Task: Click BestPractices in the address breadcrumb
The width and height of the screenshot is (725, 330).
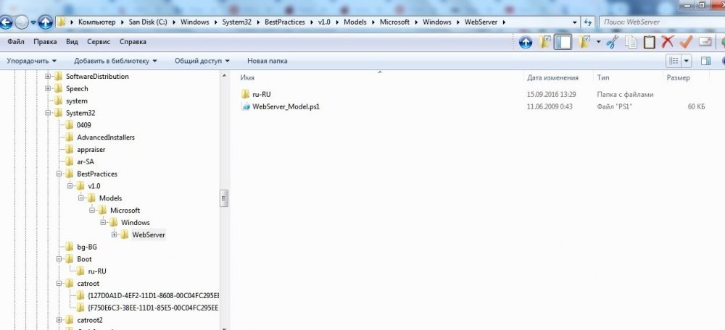Action: point(285,22)
